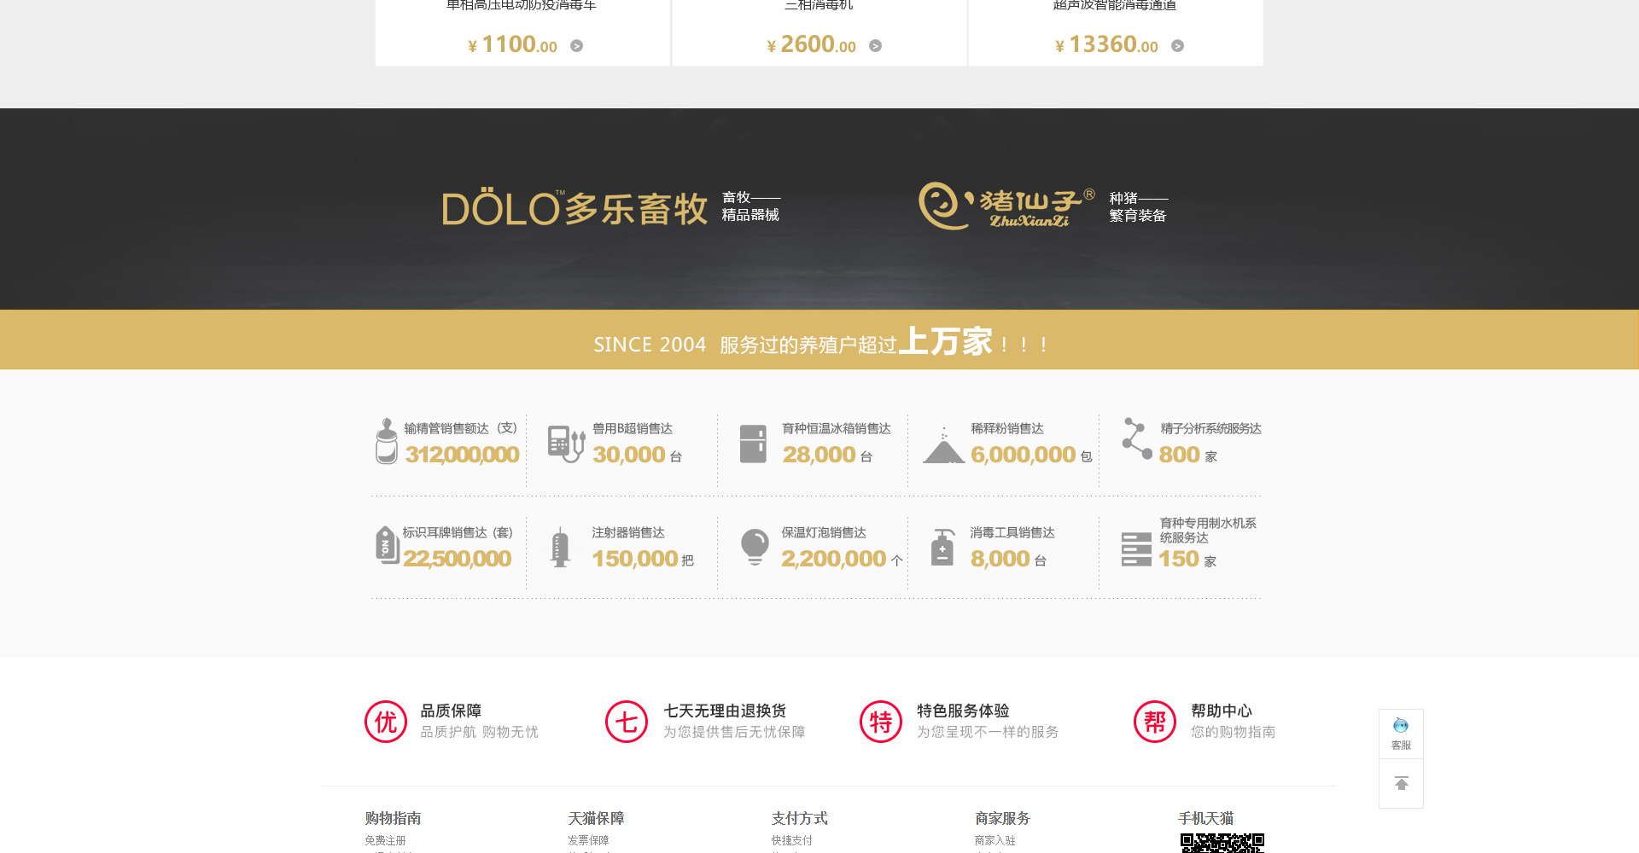The width and height of the screenshot is (1639, 853).
Task: Click the red 优 quality guarantee icon
Action: coord(386,722)
